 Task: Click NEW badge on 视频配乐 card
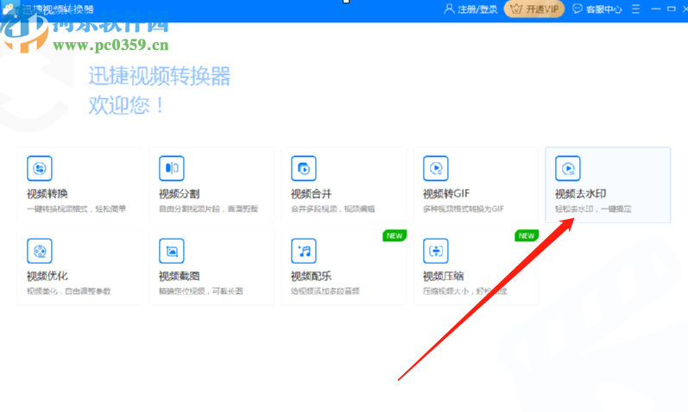coord(394,236)
